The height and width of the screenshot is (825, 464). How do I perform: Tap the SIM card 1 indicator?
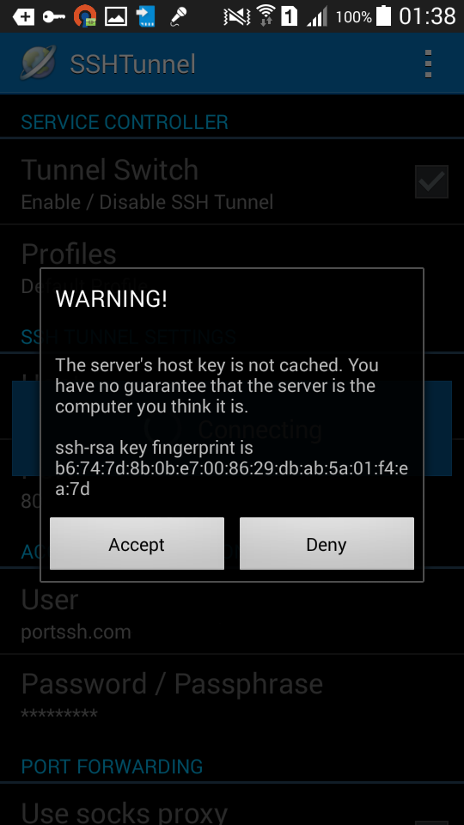[x=290, y=16]
